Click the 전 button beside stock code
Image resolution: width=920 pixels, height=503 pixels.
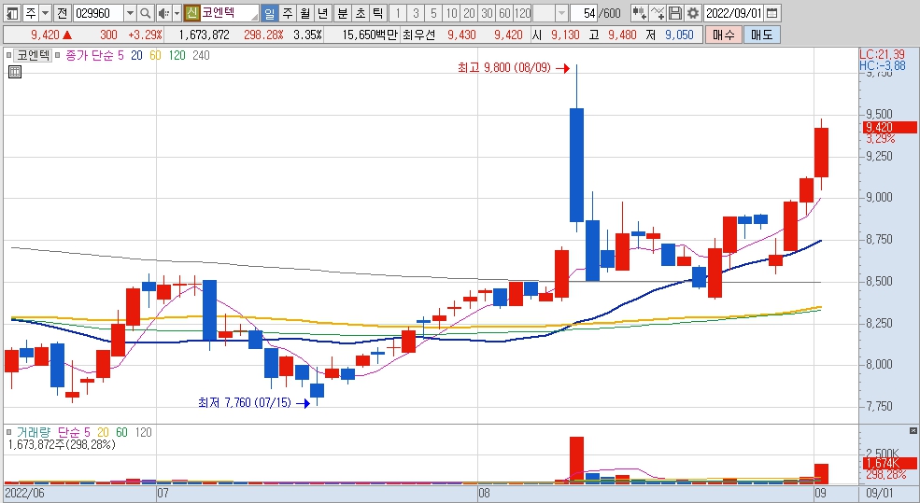tap(63, 13)
